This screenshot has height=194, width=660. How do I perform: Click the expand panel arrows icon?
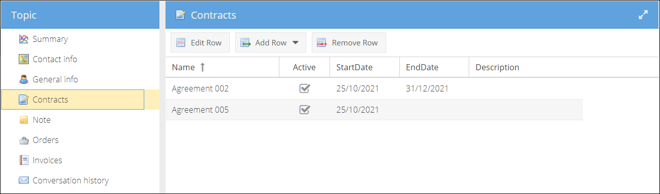643,15
